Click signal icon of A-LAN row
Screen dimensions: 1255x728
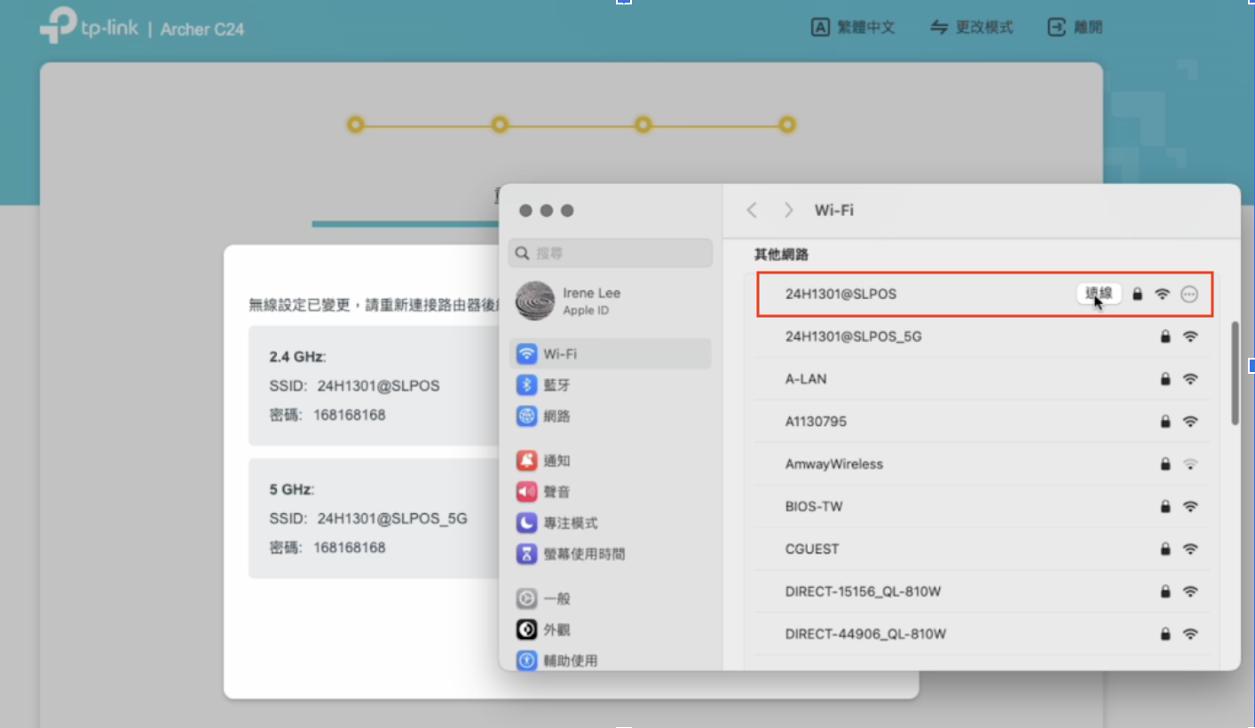pos(1190,379)
